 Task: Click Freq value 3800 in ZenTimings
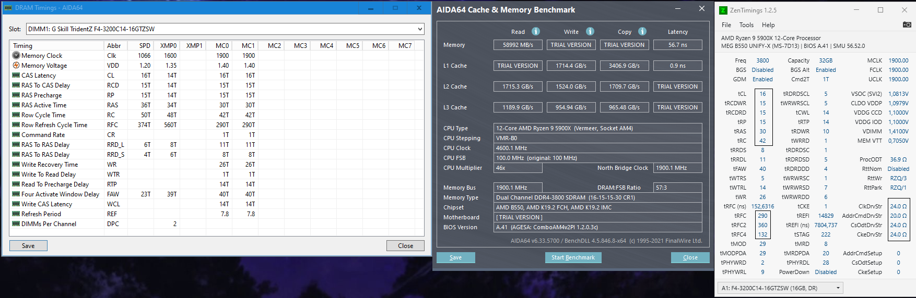tap(762, 60)
